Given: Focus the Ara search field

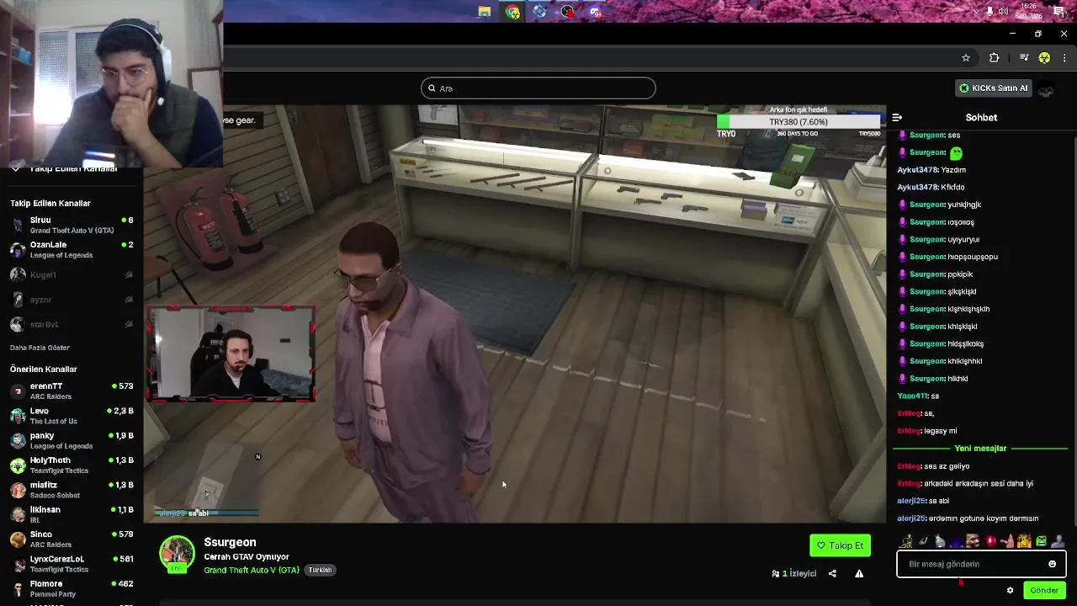Looking at the screenshot, I should [x=538, y=88].
